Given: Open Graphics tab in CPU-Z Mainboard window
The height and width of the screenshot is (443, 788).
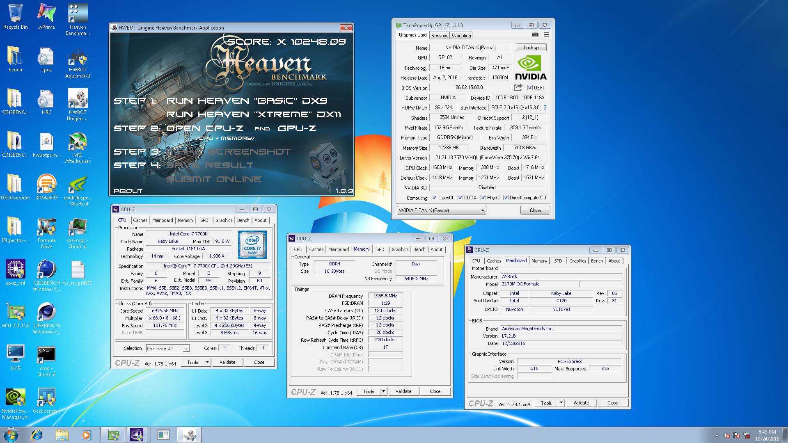Looking at the screenshot, I should [577, 261].
